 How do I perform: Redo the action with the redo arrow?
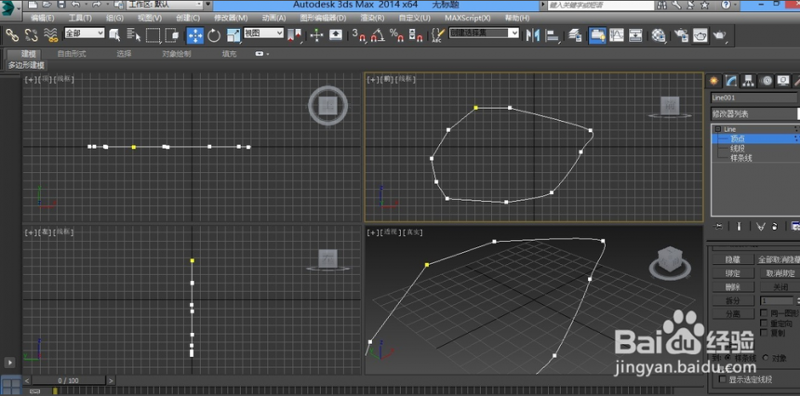[96, 5]
